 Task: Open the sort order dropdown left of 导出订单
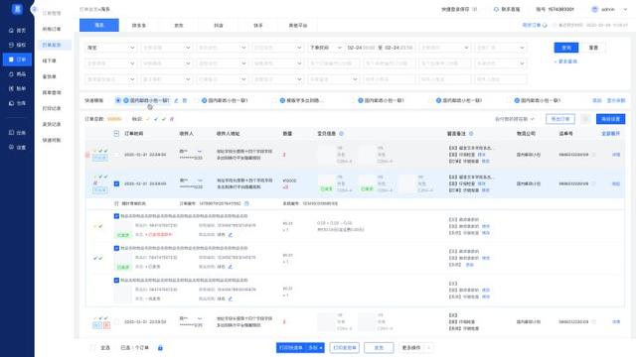515,119
